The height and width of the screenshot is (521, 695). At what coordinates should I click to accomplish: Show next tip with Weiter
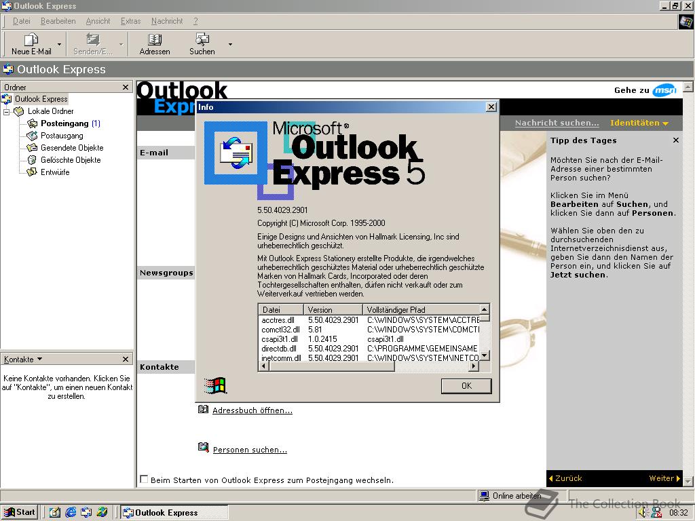point(664,478)
